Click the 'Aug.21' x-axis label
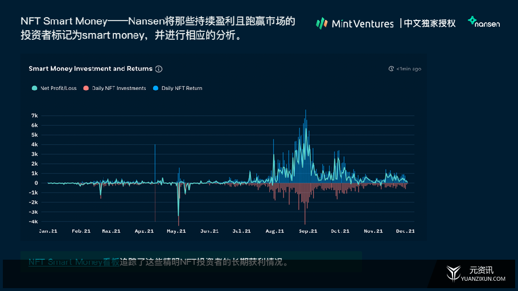The image size is (518, 291). click(275, 231)
